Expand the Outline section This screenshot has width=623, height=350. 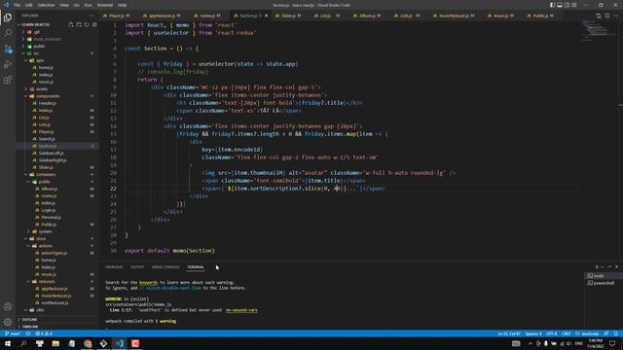(29, 320)
